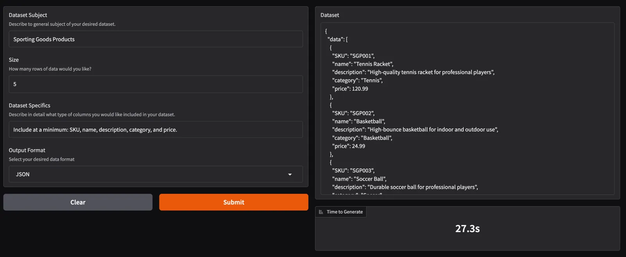Click the tennis racket description line
626x257 pixels.
click(413, 72)
